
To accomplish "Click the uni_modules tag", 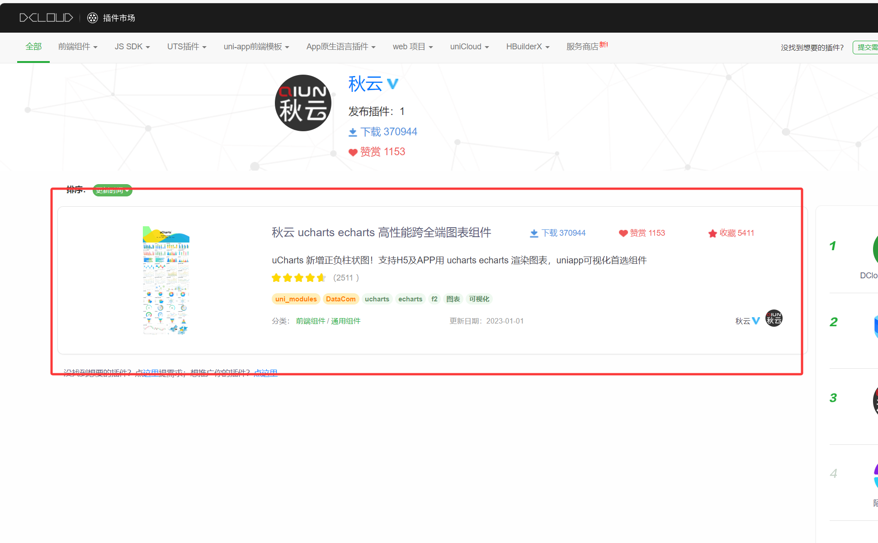I will (296, 299).
